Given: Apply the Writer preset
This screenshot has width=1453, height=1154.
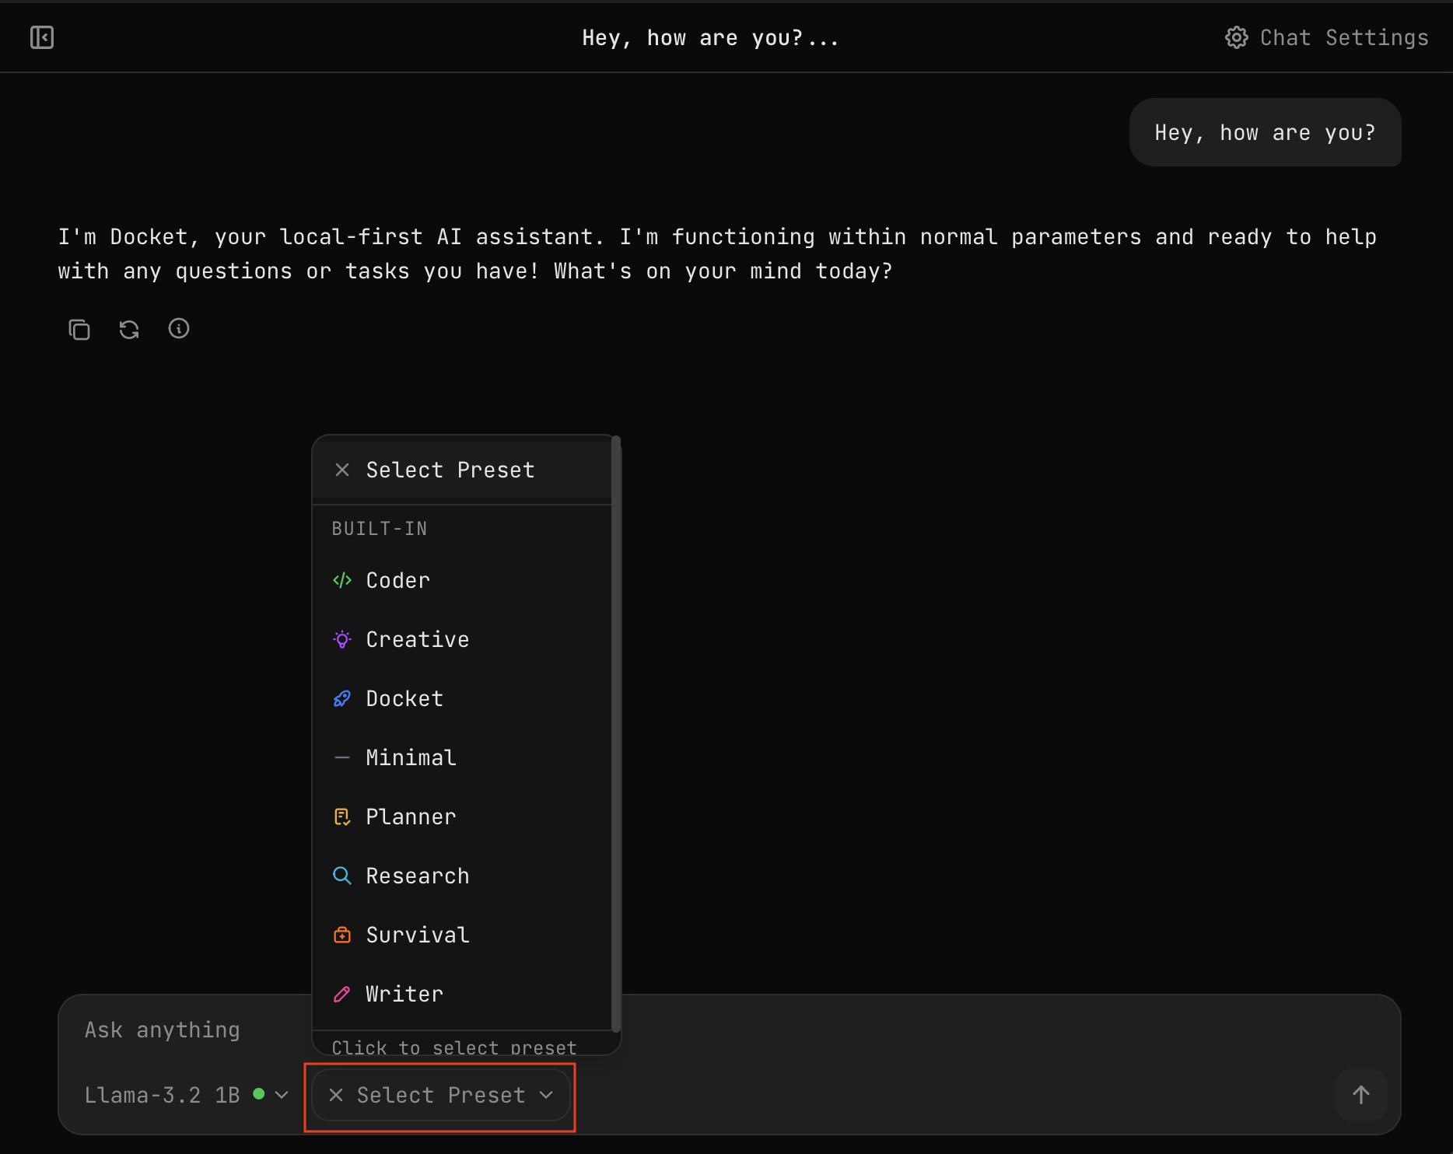Looking at the screenshot, I should tap(404, 994).
